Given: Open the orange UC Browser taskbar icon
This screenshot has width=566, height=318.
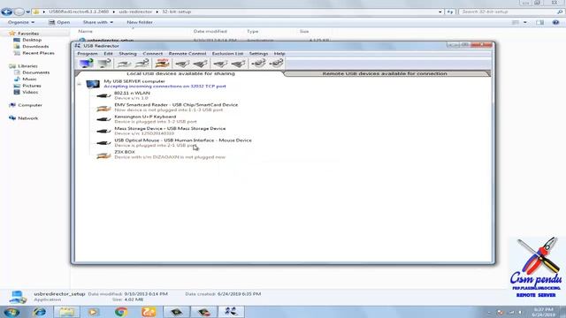Looking at the screenshot, I should coord(149,312).
